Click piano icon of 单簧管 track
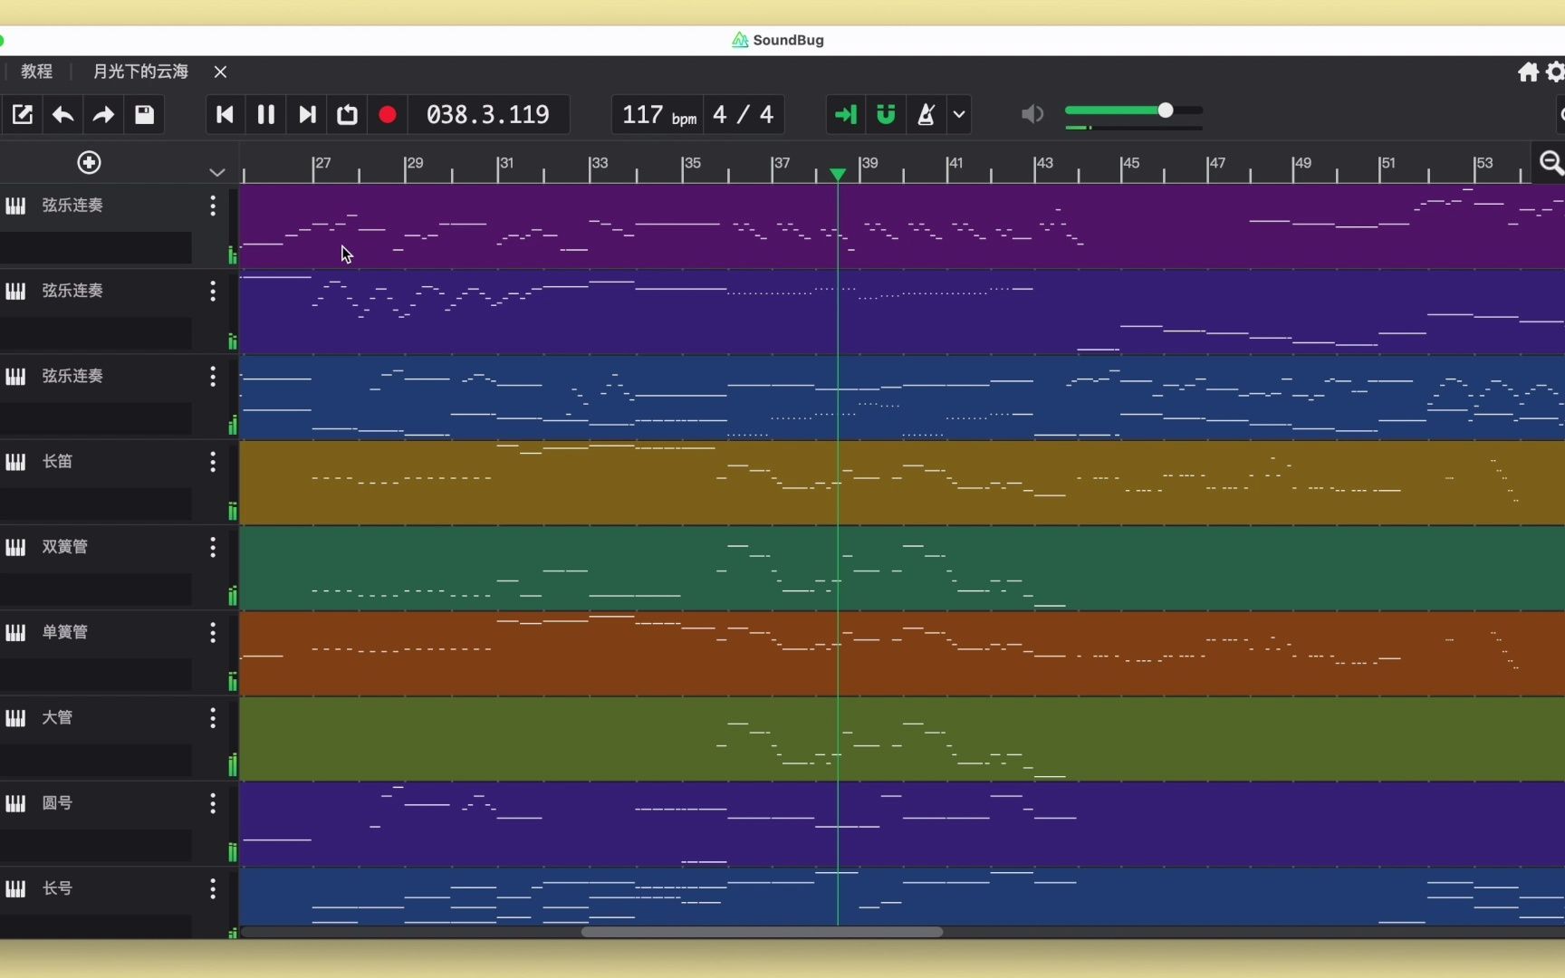Screen dimensions: 1565x978 pos(15,632)
